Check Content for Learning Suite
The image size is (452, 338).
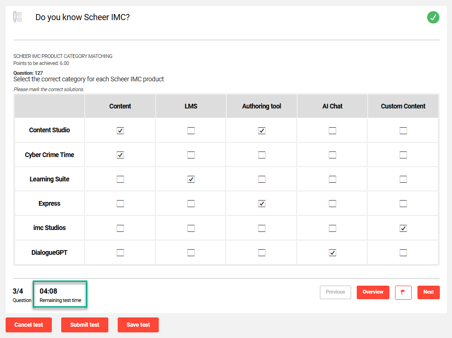pos(120,179)
